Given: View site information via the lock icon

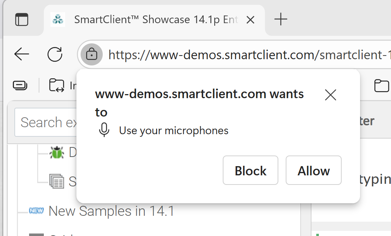Looking at the screenshot, I should tap(91, 55).
